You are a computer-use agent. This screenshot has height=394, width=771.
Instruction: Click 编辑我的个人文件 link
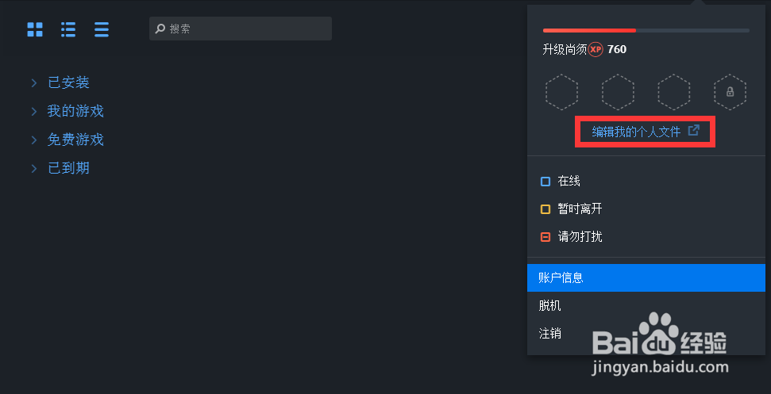[x=636, y=132]
